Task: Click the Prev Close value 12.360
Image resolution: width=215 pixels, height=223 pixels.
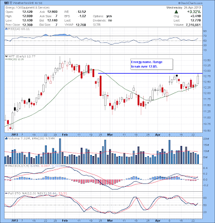Action: [27, 25]
